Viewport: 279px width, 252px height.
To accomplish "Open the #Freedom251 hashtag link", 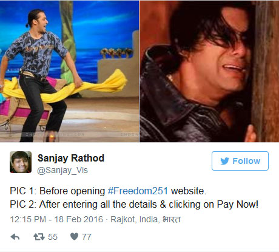I will click(x=138, y=191).
